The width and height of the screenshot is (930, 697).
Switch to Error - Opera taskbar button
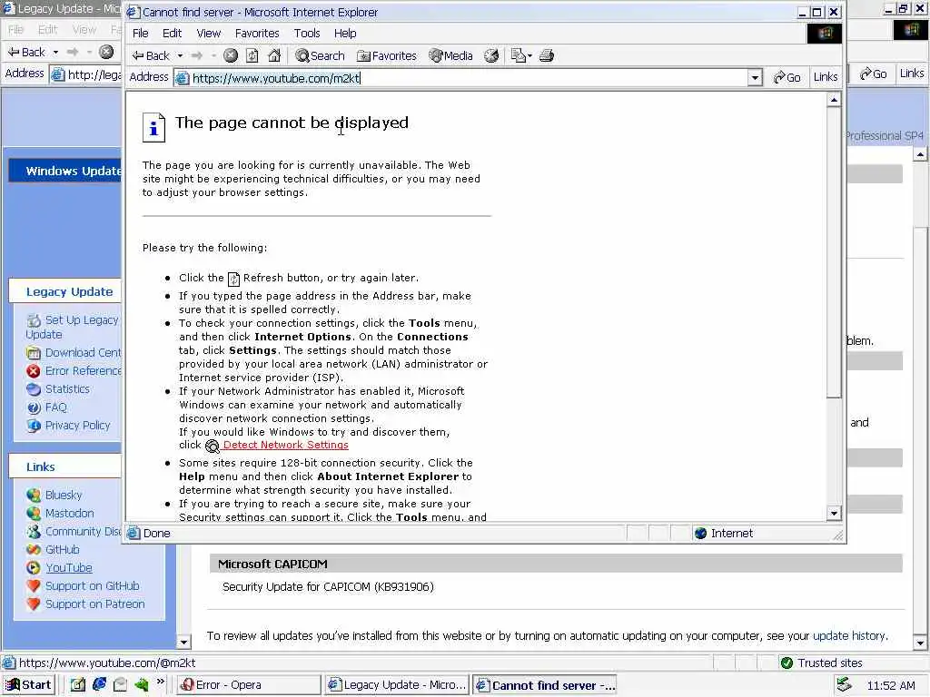249,685
